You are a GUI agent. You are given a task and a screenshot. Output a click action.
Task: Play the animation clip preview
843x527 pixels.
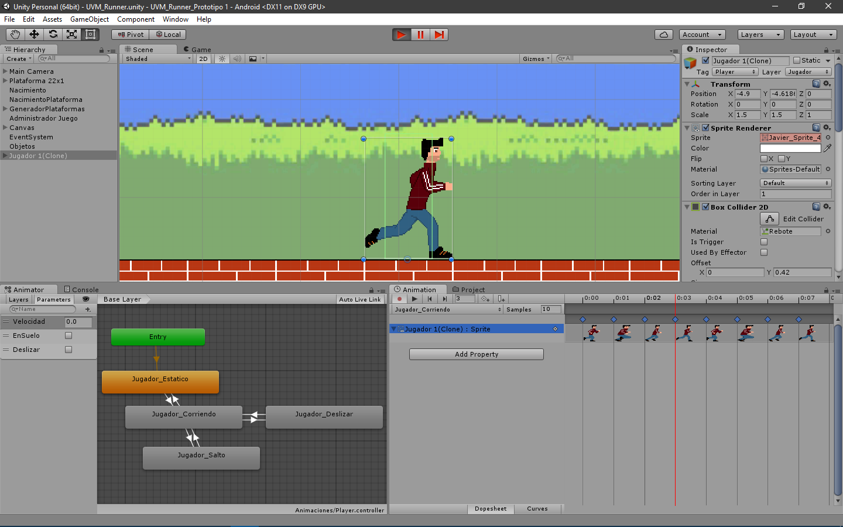pos(414,299)
